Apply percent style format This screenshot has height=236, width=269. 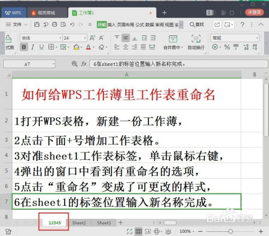click(x=227, y=47)
